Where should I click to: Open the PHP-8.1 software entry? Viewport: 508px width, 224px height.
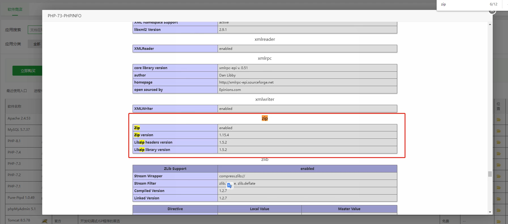[x=14, y=141]
